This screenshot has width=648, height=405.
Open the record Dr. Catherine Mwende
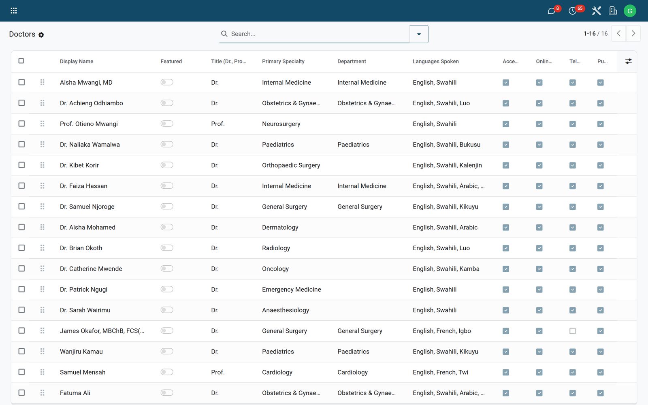pos(91,269)
